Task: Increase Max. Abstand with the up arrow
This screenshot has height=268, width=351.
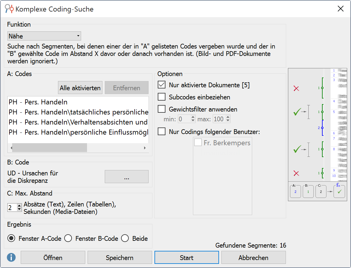Action: tap(19, 206)
